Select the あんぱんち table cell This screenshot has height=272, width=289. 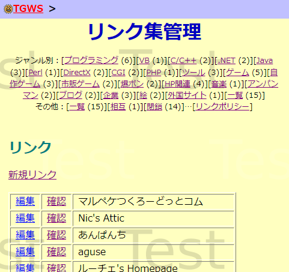[x=154, y=235]
